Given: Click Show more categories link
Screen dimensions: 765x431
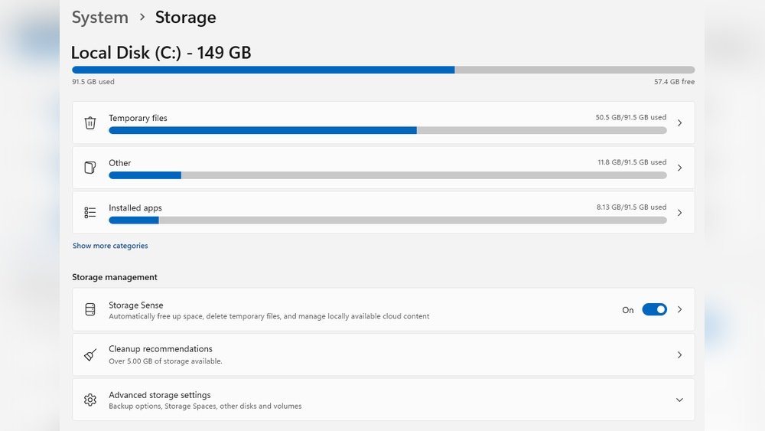Looking at the screenshot, I should (x=110, y=246).
